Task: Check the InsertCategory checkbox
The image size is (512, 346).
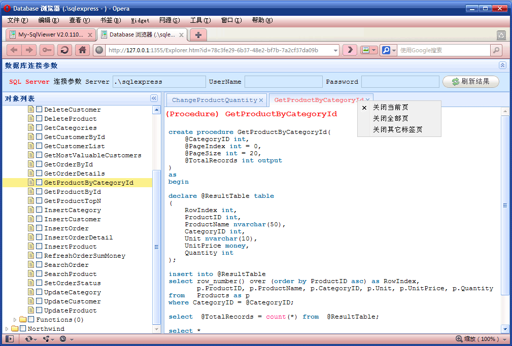Action: pos(39,210)
